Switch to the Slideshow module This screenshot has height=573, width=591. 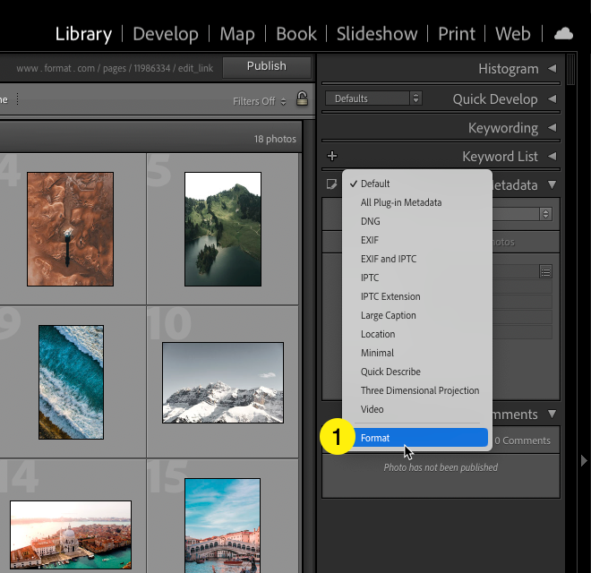click(x=377, y=34)
